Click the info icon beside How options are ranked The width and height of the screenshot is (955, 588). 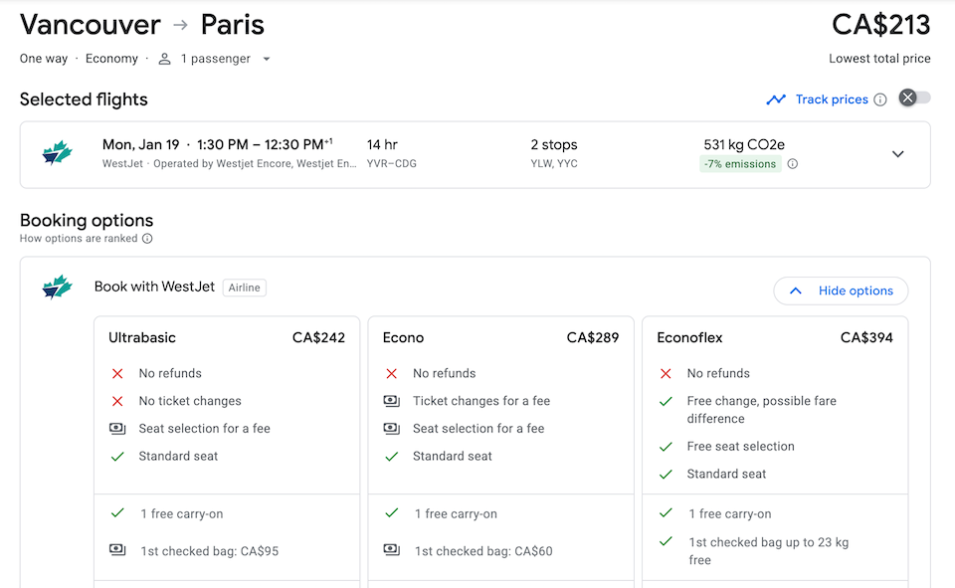[x=147, y=239]
